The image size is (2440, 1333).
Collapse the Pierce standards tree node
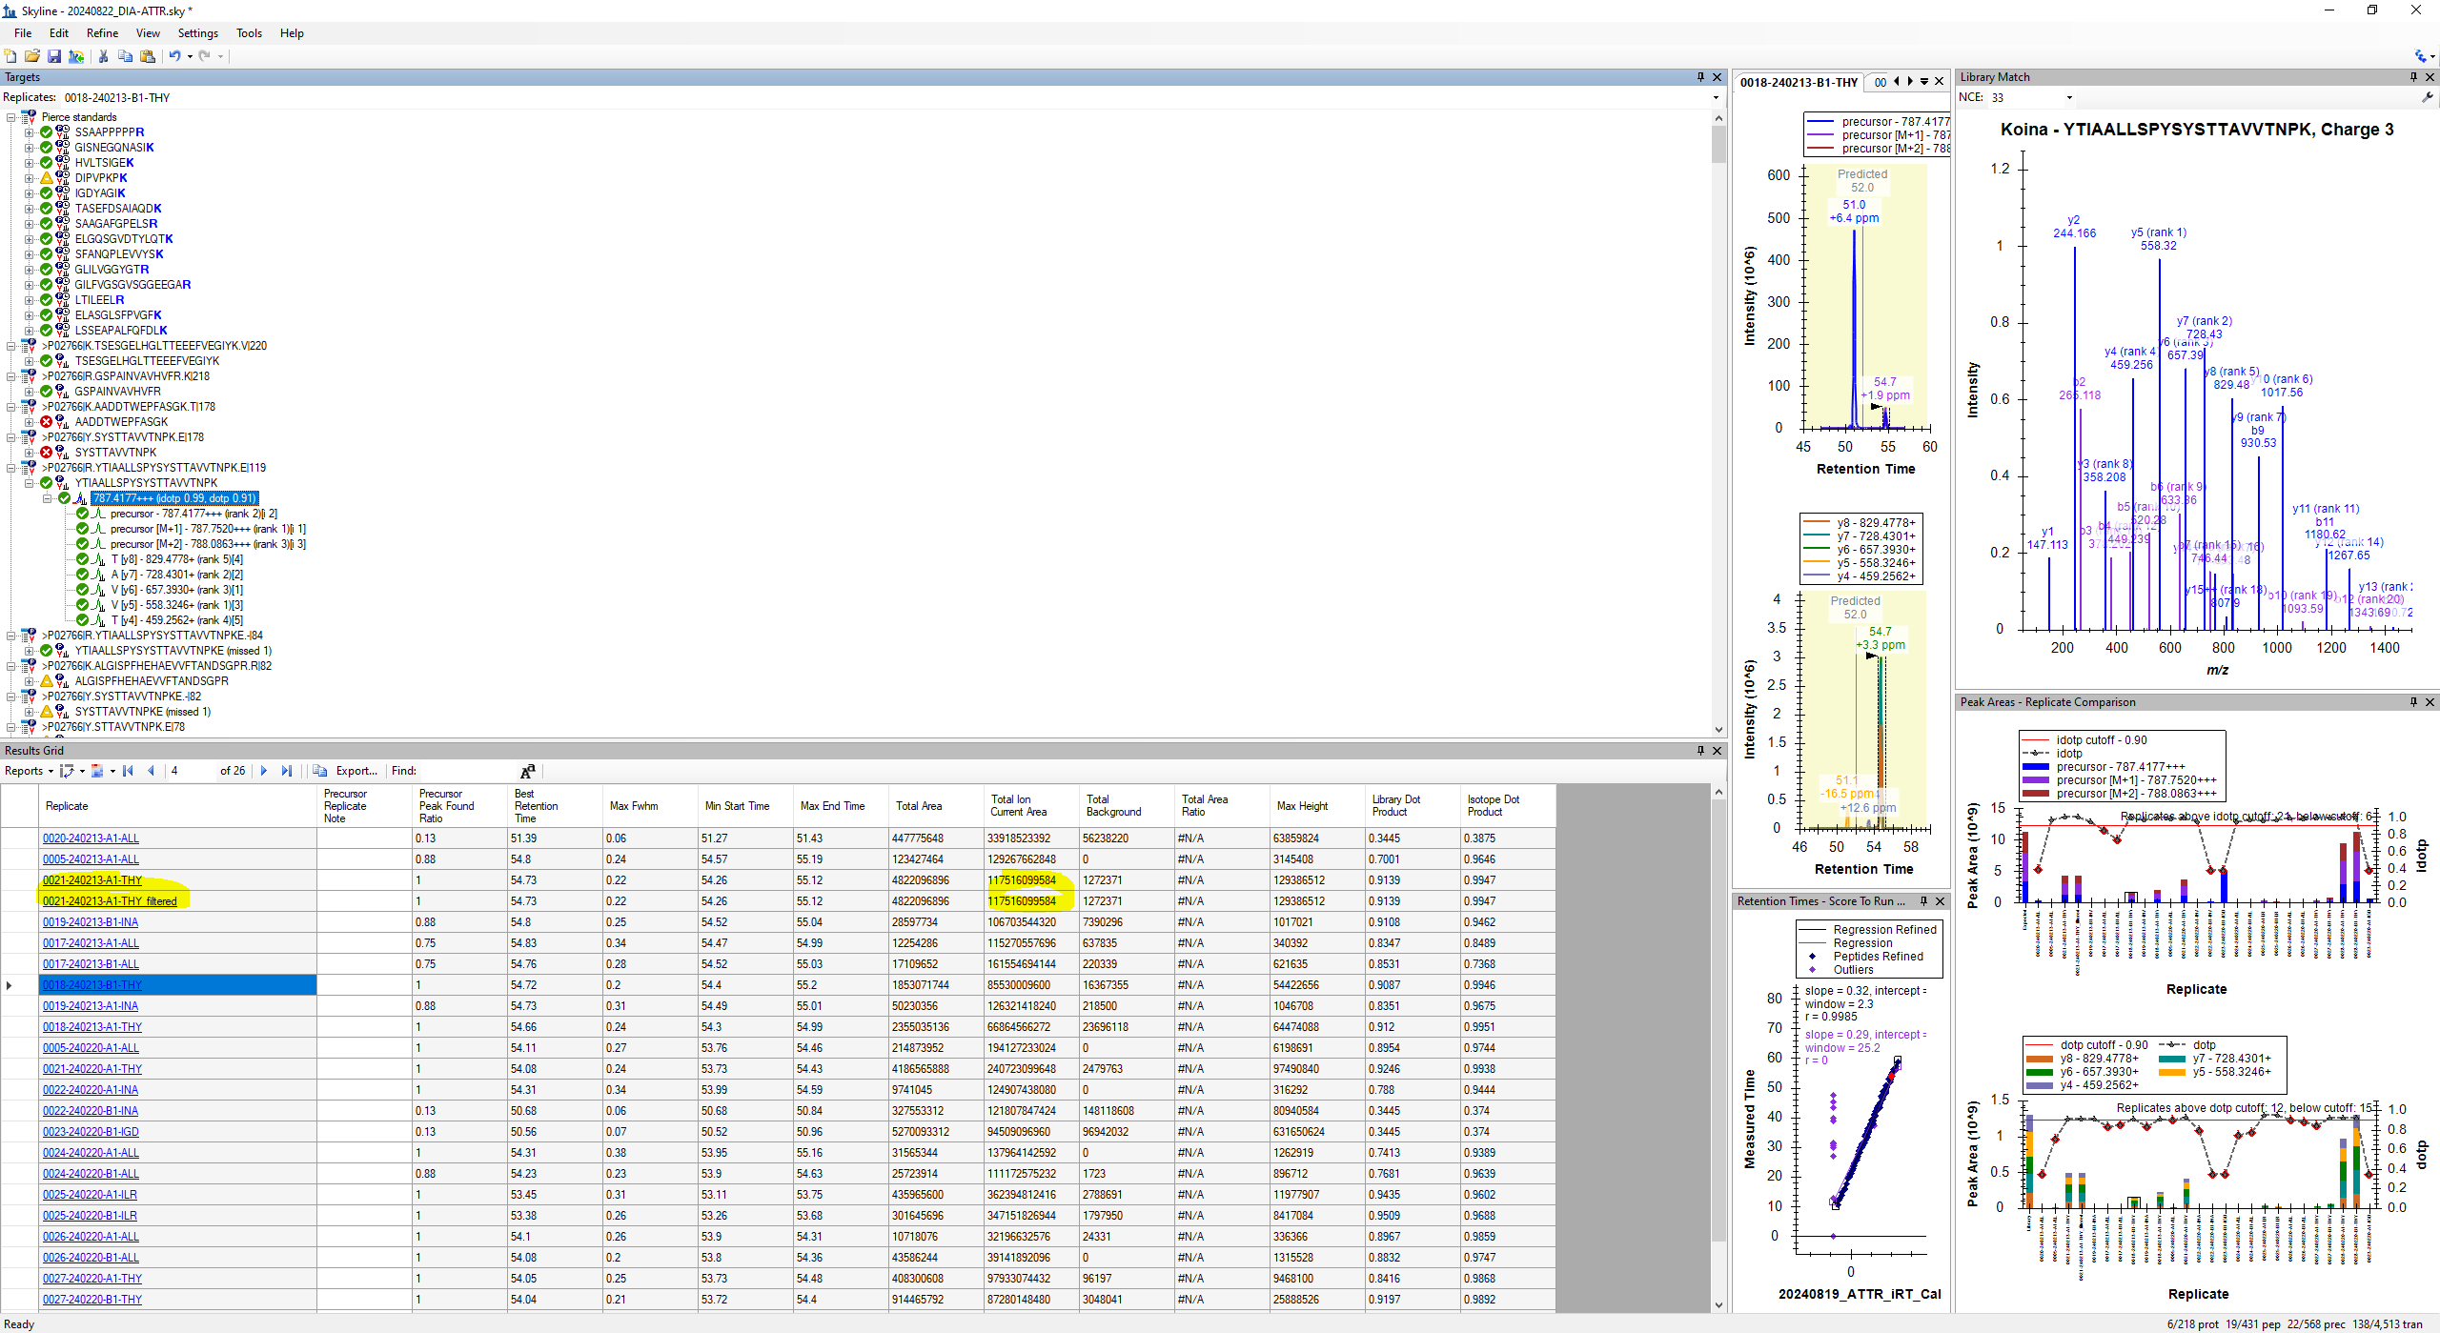(11, 117)
